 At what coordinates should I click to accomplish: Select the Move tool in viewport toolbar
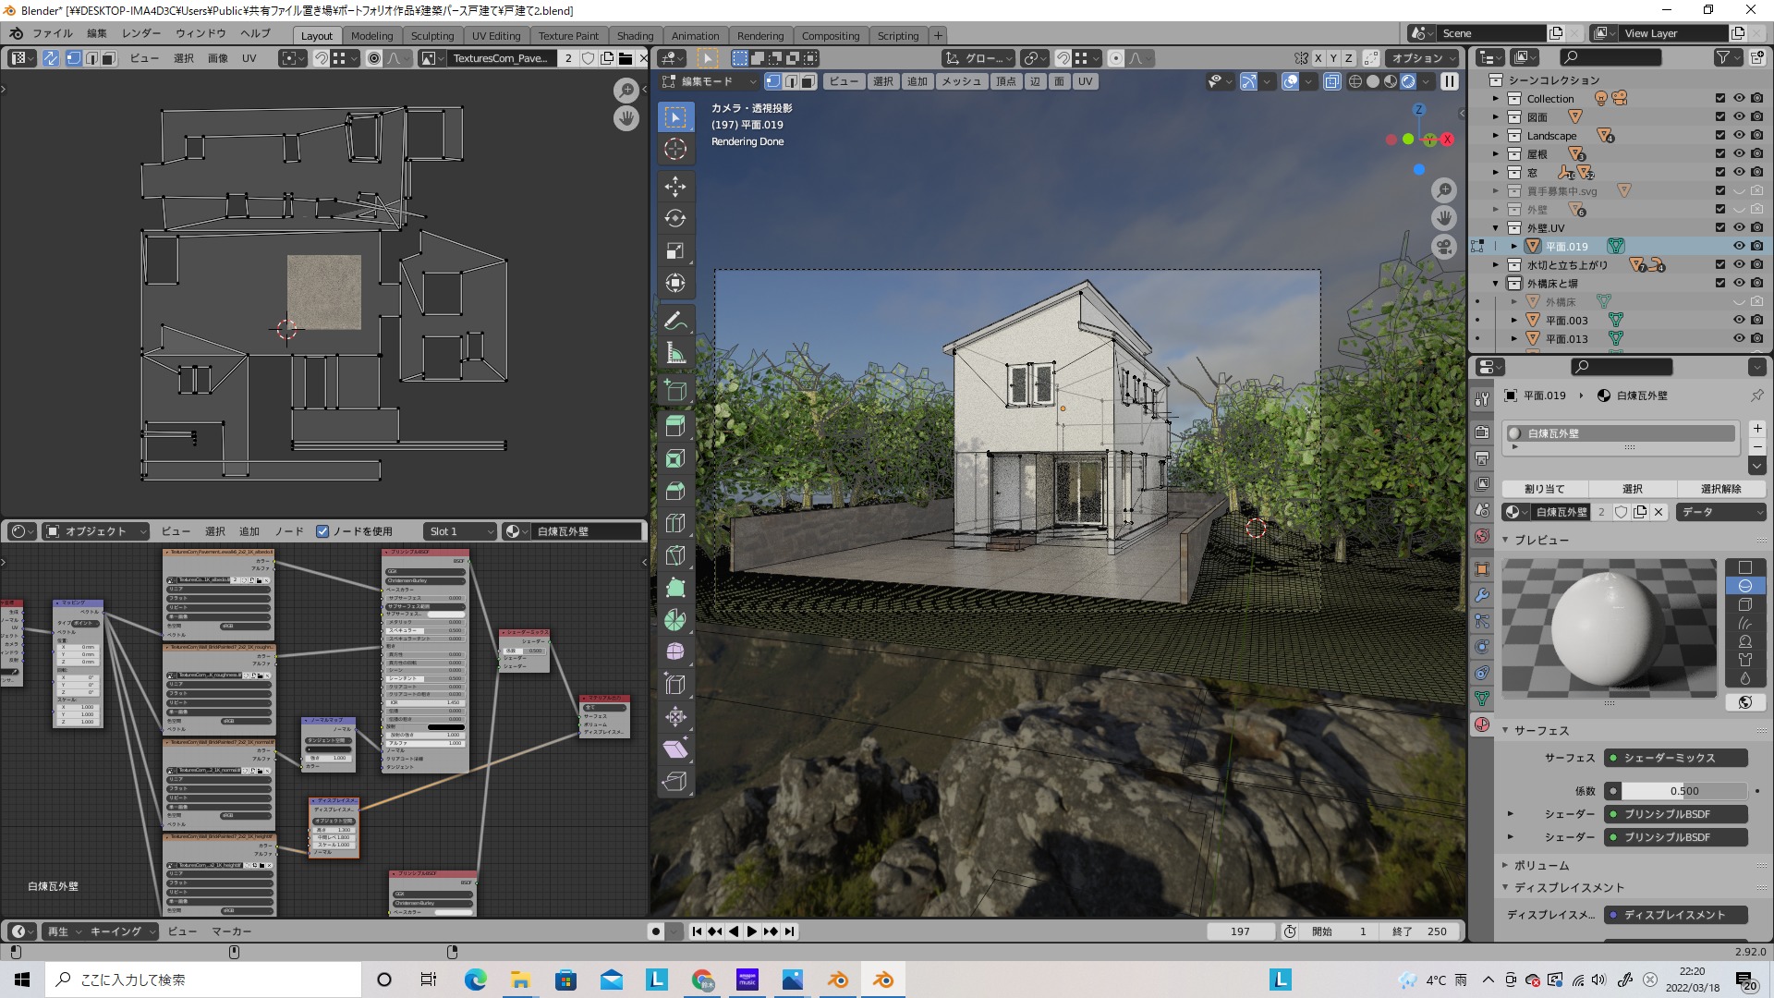(x=675, y=187)
